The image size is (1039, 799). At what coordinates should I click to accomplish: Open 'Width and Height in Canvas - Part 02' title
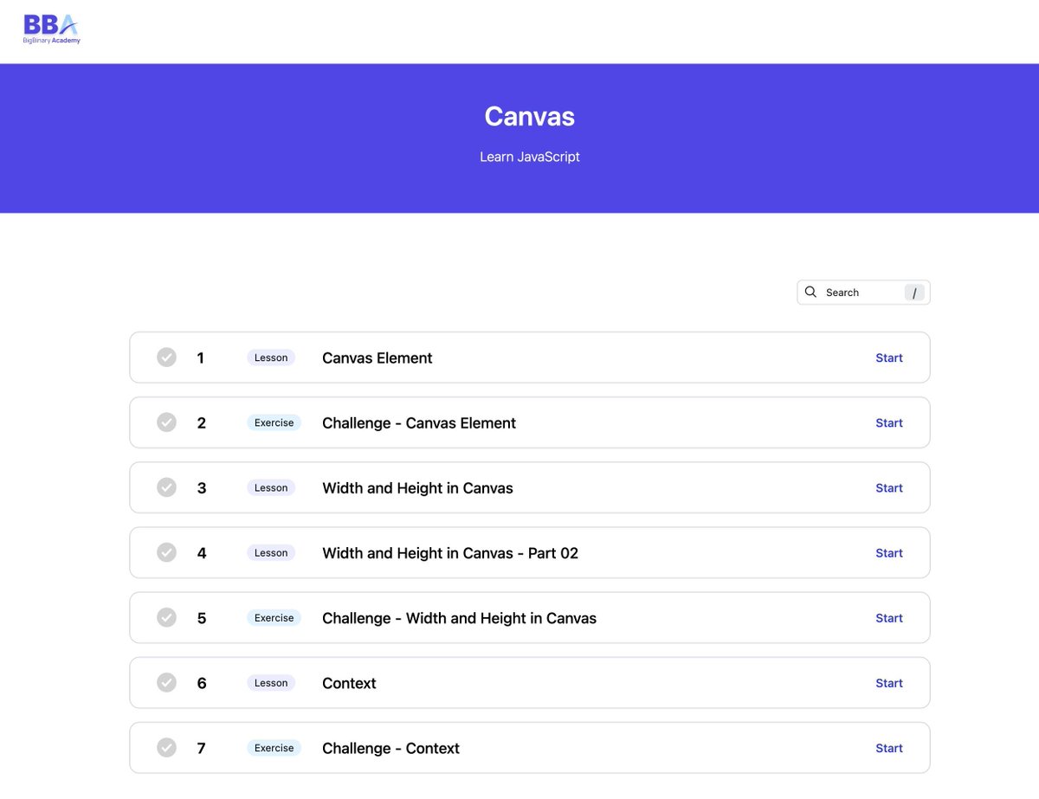[450, 552]
